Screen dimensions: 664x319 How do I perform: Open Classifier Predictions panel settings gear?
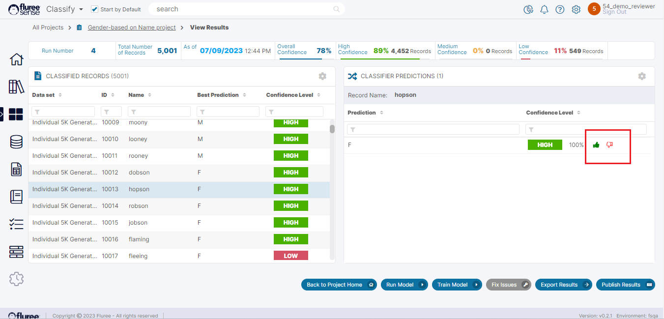click(642, 76)
